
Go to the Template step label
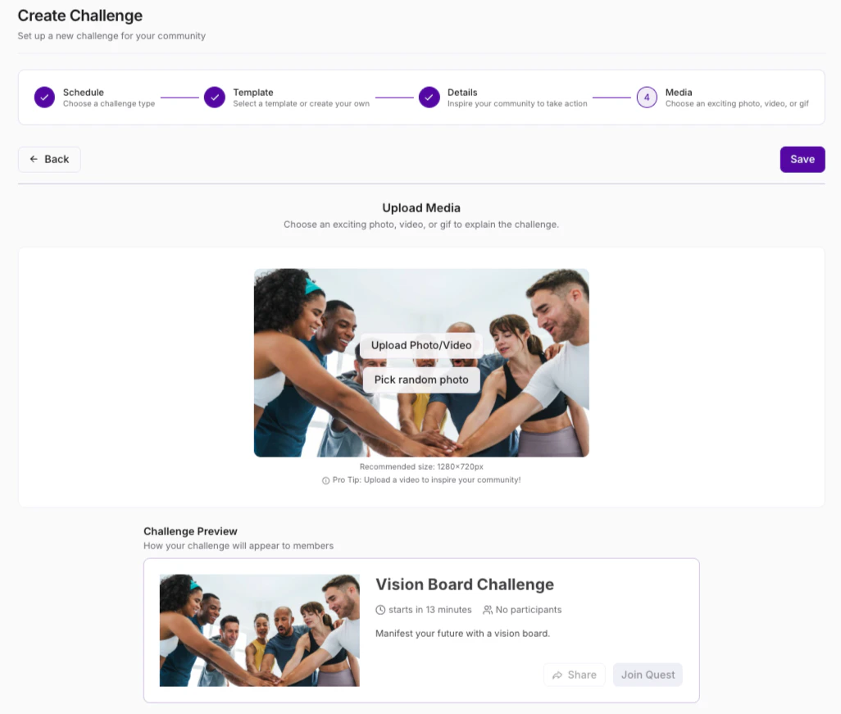(253, 93)
